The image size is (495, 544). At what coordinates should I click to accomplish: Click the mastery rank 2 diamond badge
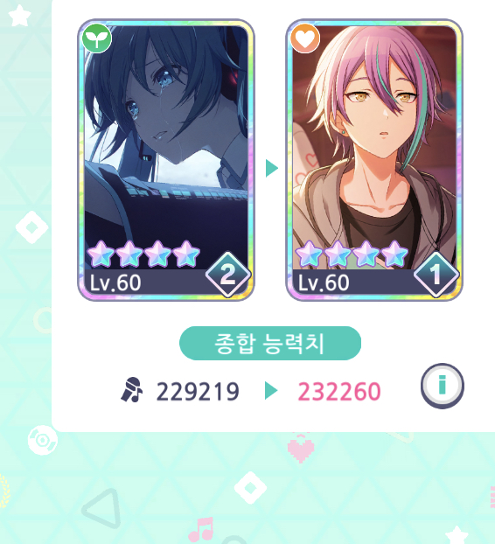[228, 275]
